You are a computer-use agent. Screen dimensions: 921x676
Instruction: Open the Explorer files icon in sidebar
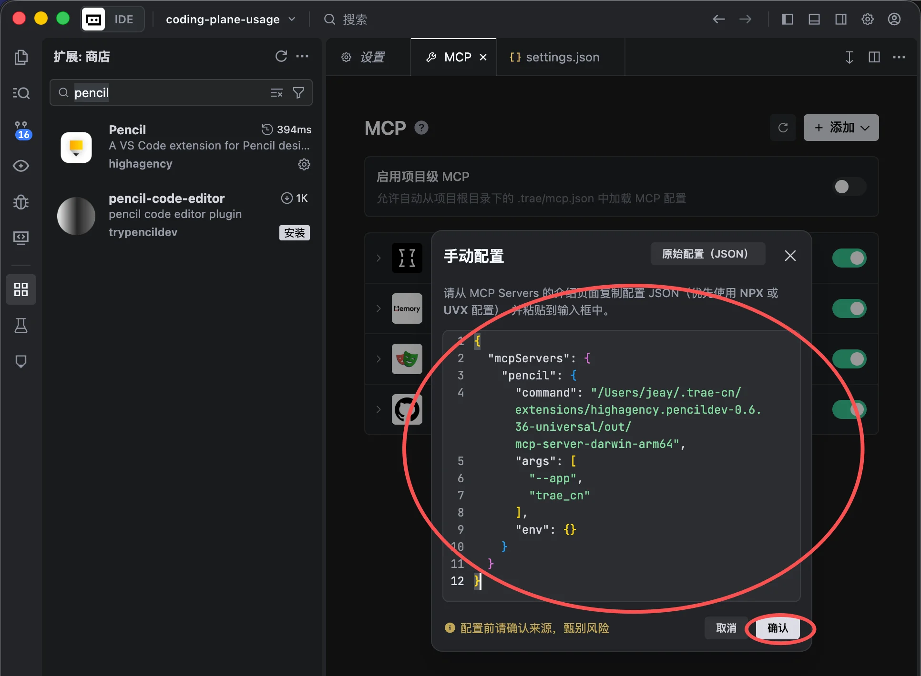tap(21, 57)
